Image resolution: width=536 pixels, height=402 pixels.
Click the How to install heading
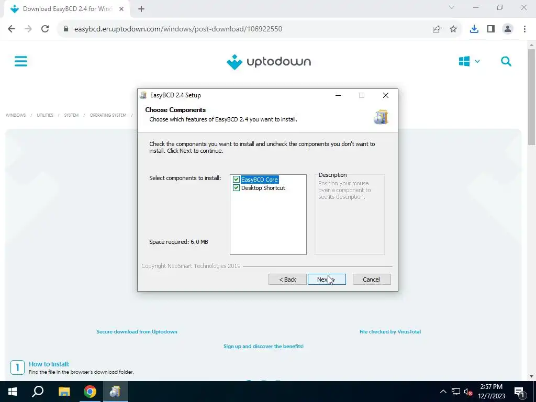point(49,364)
